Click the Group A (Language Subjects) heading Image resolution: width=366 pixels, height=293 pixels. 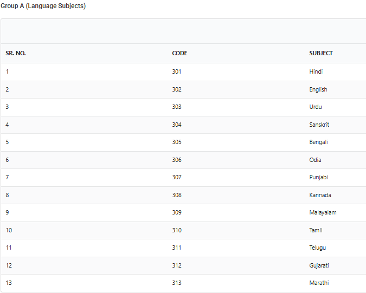point(43,6)
